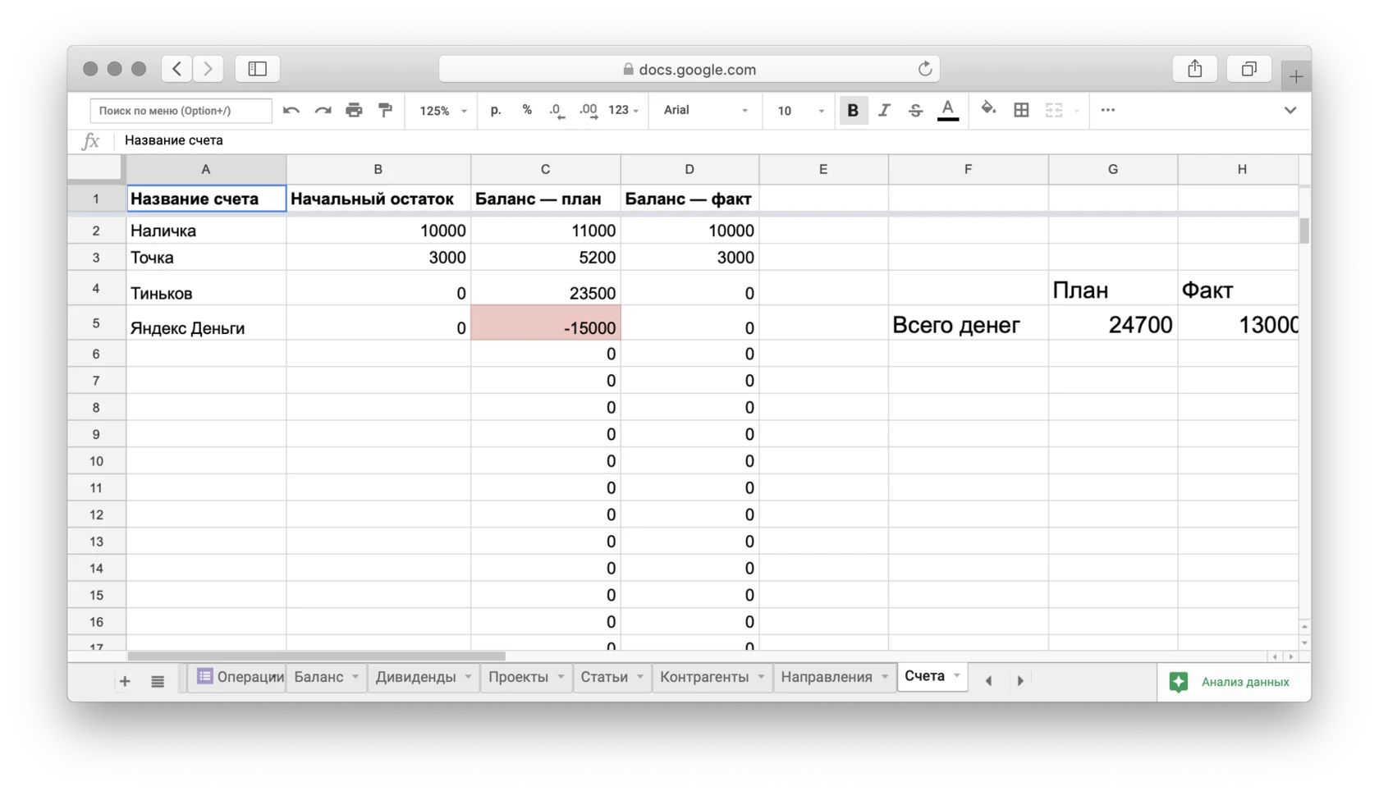
Task: Open the all sheets list icon
Action: point(158,682)
